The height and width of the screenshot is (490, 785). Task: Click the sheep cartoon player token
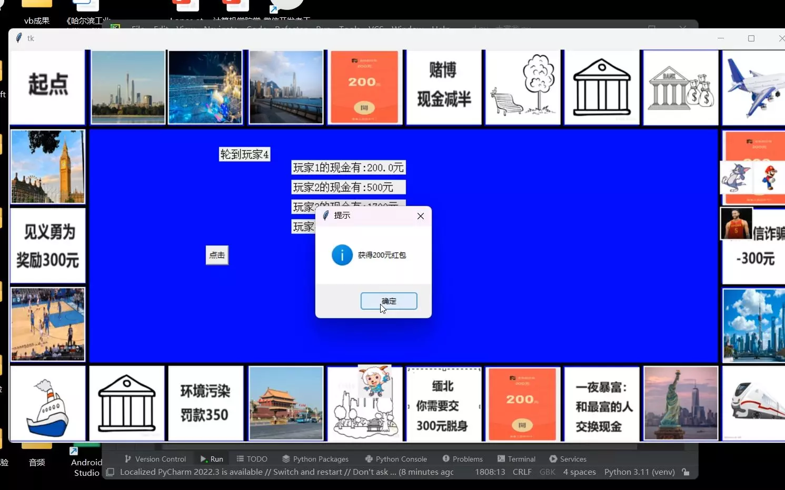click(375, 382)
